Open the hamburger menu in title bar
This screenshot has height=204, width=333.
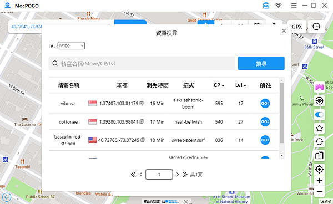click(294, 6)
